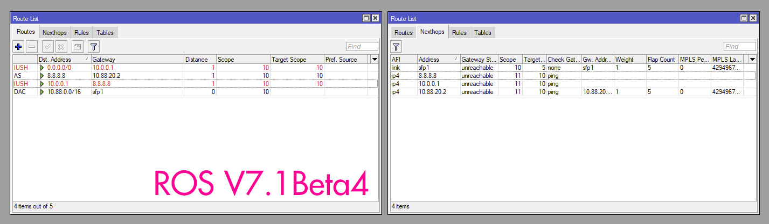Sort by Gw. Addr... column header
Image resolution: width=769 pixels, height=224 pixels.
tap(598, 59)
